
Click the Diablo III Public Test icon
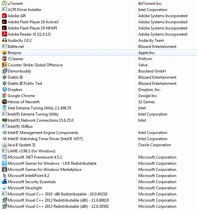[x=5, y=83]
